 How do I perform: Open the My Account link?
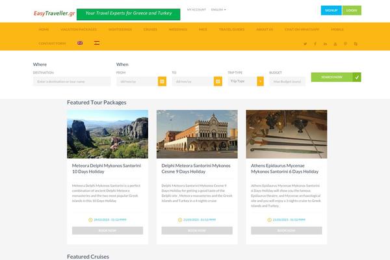click(x=196, y=10)
